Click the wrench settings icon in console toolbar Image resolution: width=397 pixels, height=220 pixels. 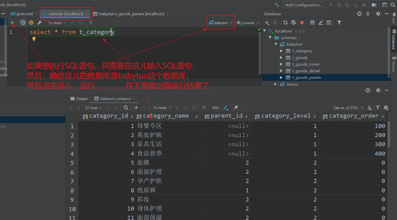tap(40, 23)
